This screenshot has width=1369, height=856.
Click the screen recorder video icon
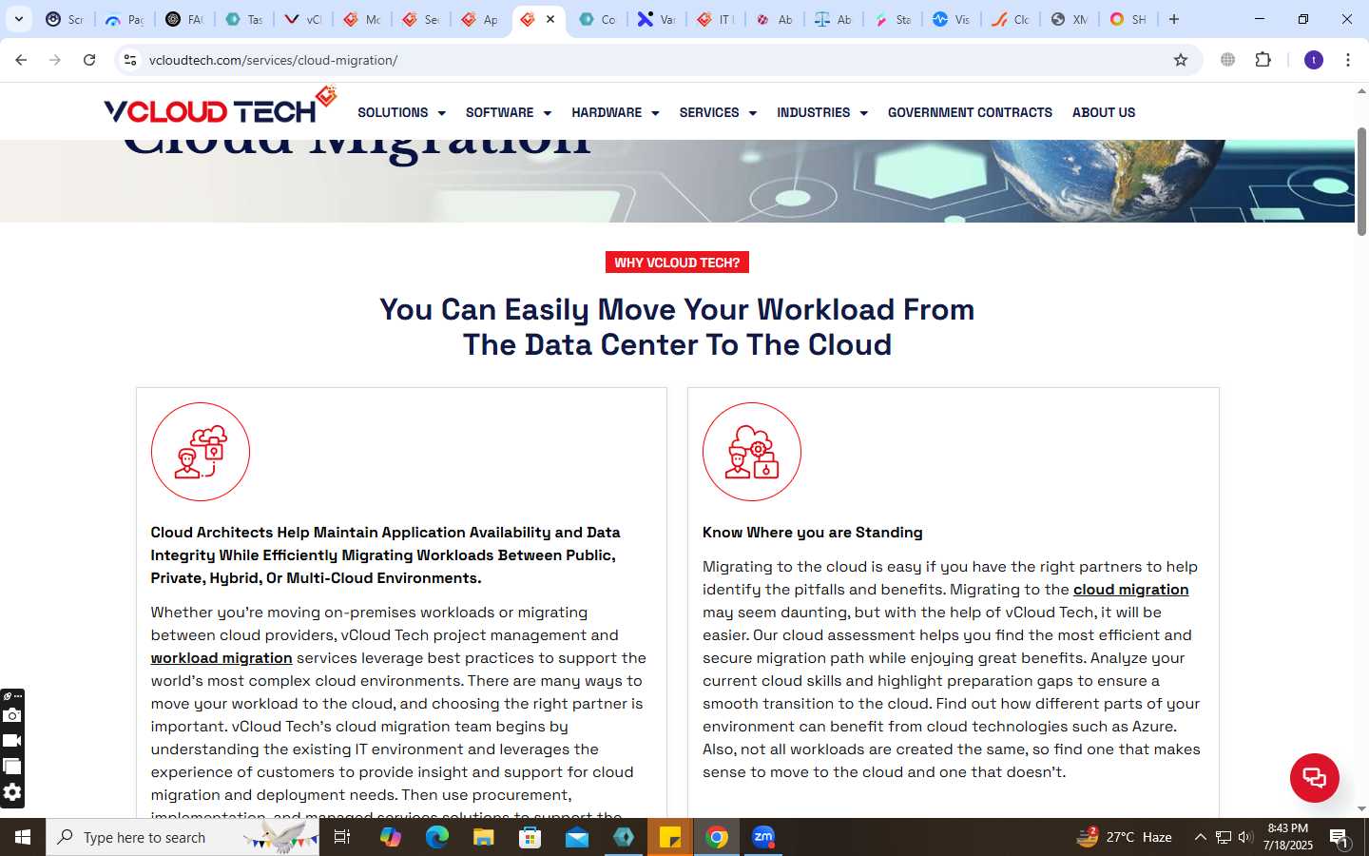[x=12, y=740]
